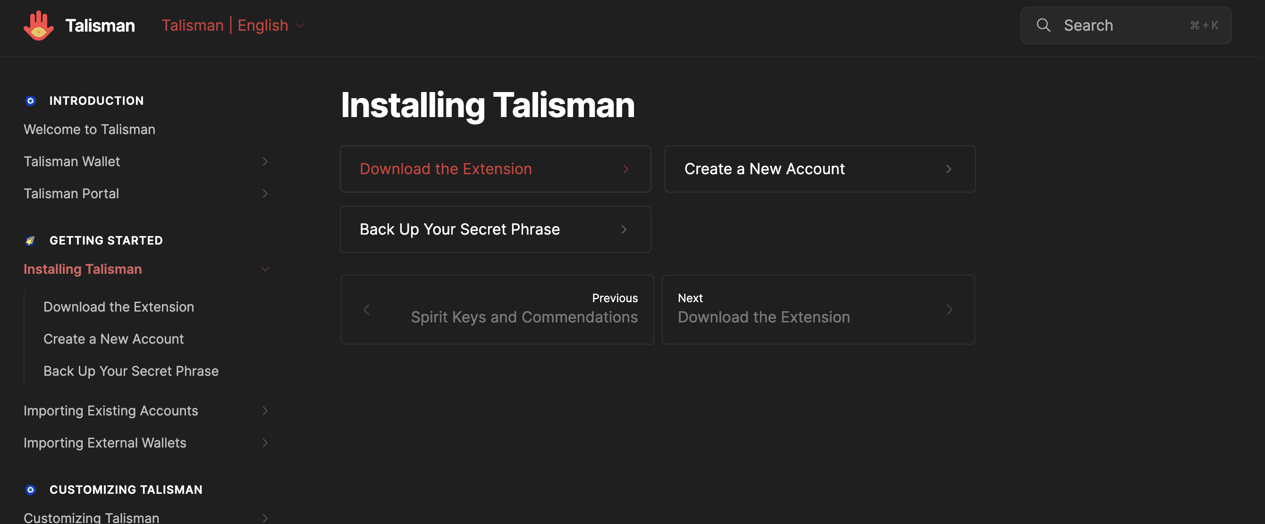Open the Talisman | English language dropdown
This screenshot has height=524, width=1265.
click(x=233, y=25)
